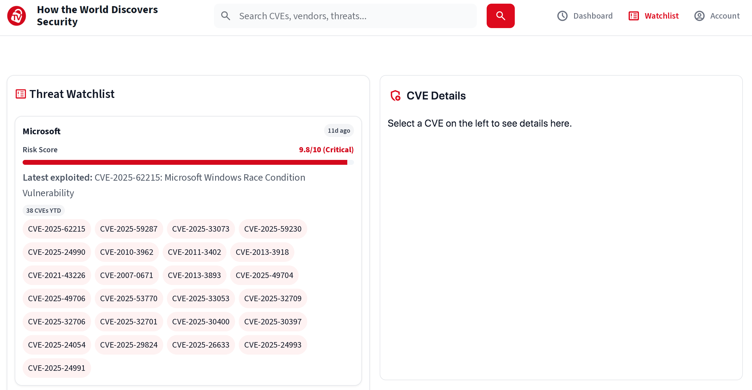This screenshot has height=390, width=752.
Task: Show CVE-2025-33053 details
Action: 201,298
